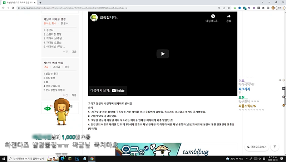Select the 좋아요 횟수 ranking tab
This screenshot has height=162, width=286.
[50, 23]
